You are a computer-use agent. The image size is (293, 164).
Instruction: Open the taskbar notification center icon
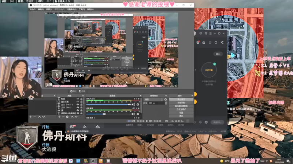288,161
